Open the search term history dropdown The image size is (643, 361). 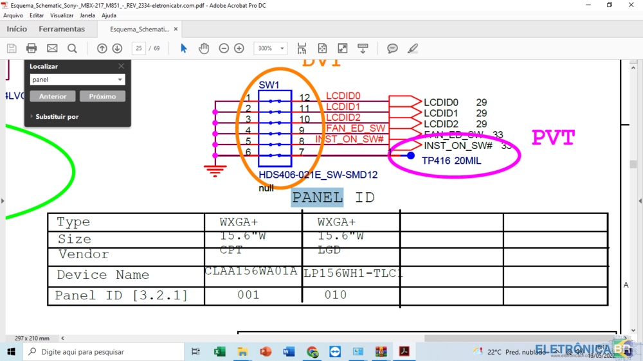click(120, 80)
